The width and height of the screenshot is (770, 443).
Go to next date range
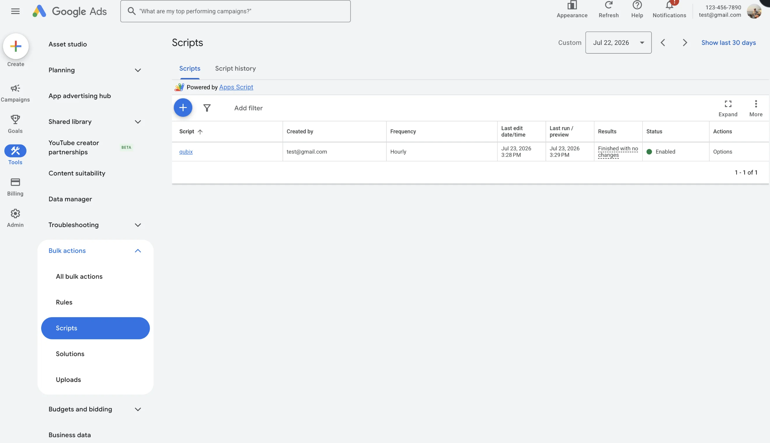pos(684,43)
